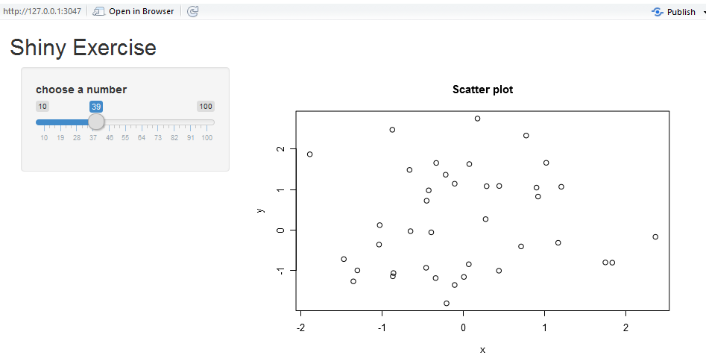Click slider tick labeled 55
This screenshot has width=706, height=364.
pyautogui.click(x=125, y=138)
